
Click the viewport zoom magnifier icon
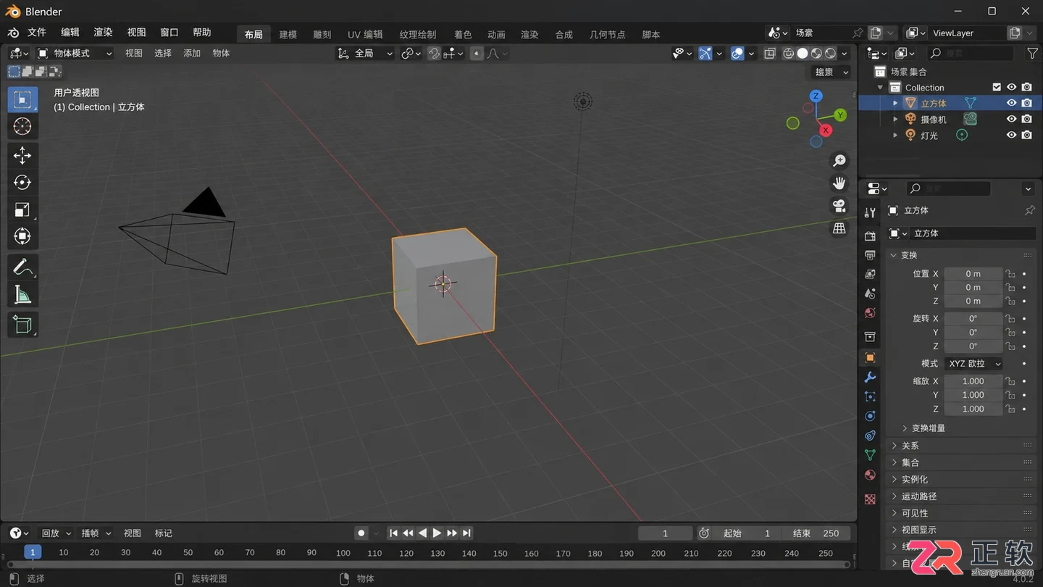pos(839,161)
